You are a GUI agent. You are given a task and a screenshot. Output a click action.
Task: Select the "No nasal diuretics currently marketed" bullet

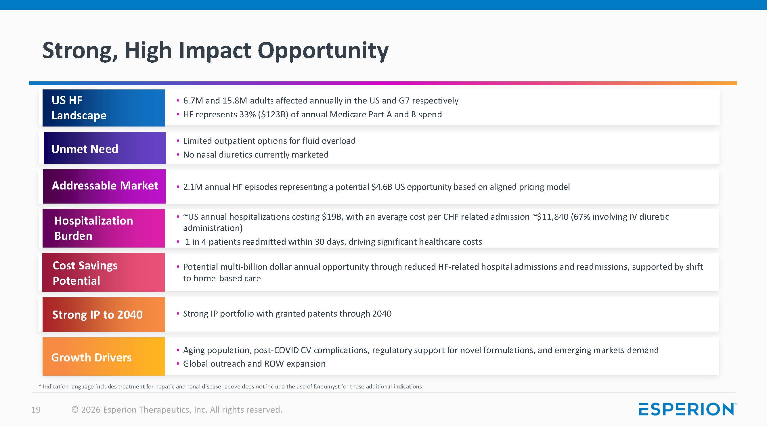pos(255,154)
